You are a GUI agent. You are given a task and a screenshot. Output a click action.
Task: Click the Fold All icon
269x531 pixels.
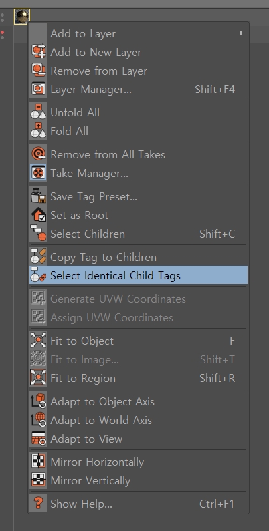tap(38, 130)
